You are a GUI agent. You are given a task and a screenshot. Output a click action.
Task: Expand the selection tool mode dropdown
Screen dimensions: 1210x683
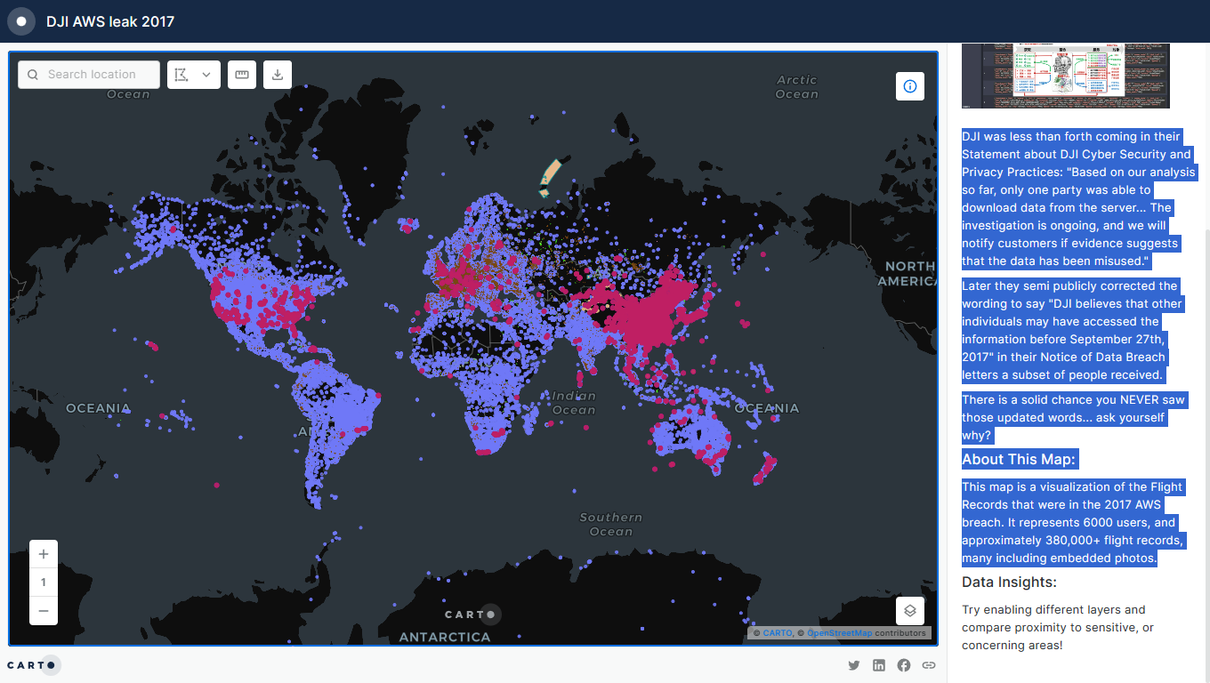click(206, 75)
